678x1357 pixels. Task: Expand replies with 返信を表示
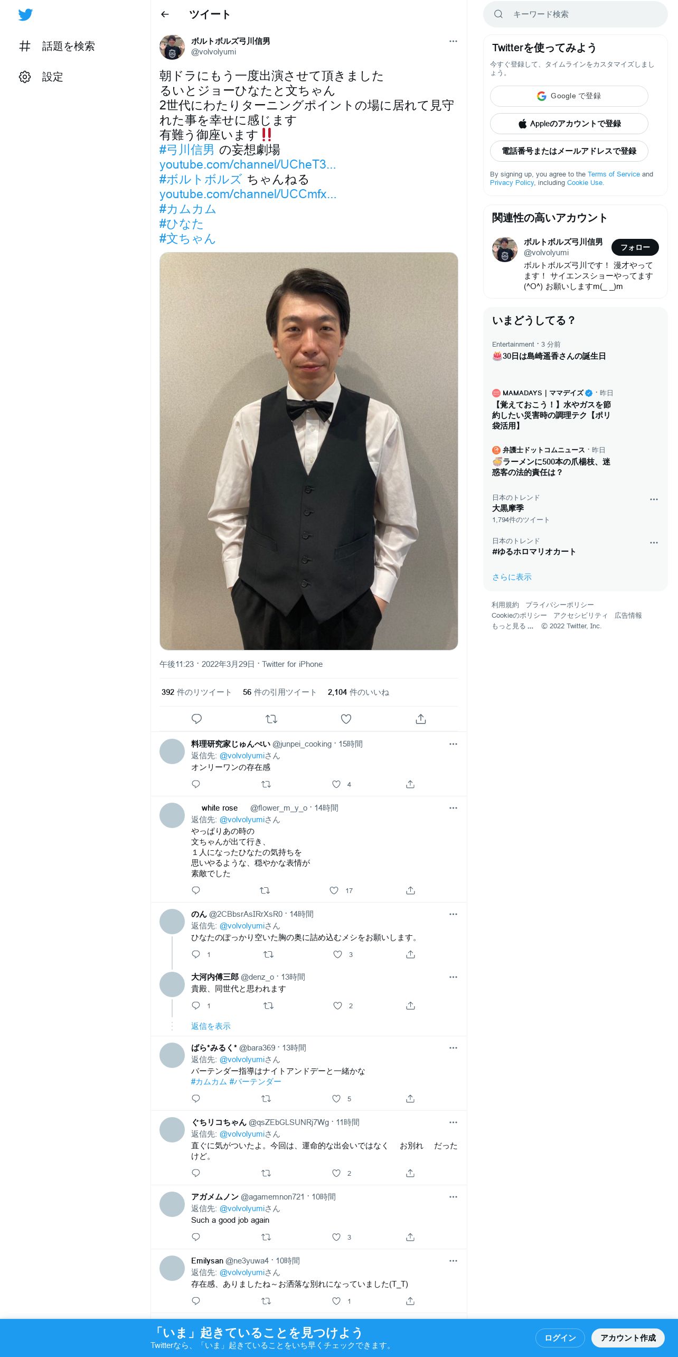211,1026
